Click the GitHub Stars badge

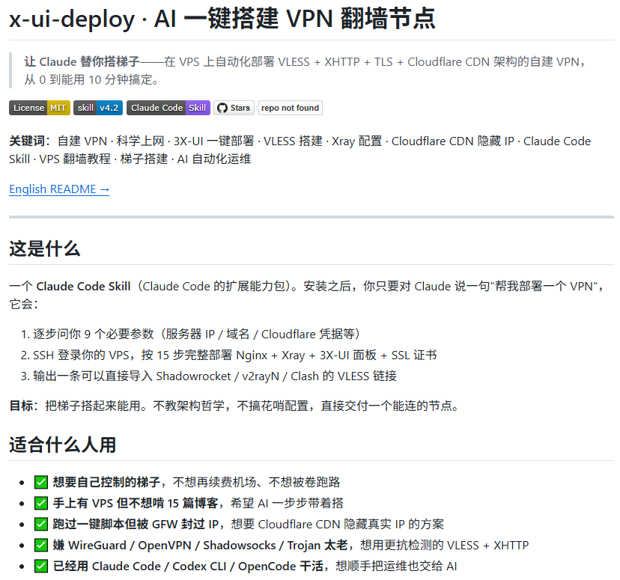pyautogui.click(x=234, y=108)
